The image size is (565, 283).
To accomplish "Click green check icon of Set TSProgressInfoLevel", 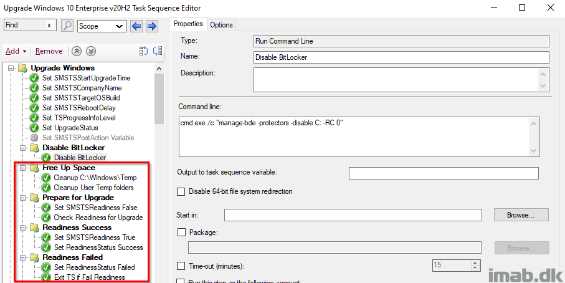I will click(34, 118).
